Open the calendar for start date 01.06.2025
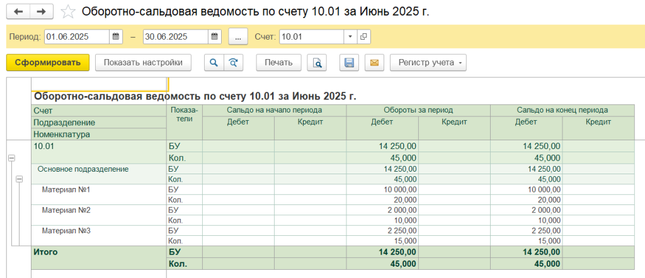The image size is (645, 278). [x=116, y=37]
